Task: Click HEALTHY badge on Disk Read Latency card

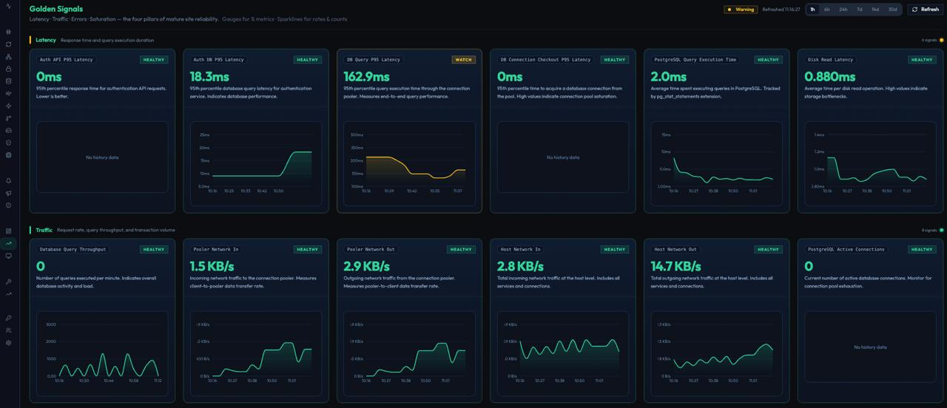Action: tap(922, 60)
